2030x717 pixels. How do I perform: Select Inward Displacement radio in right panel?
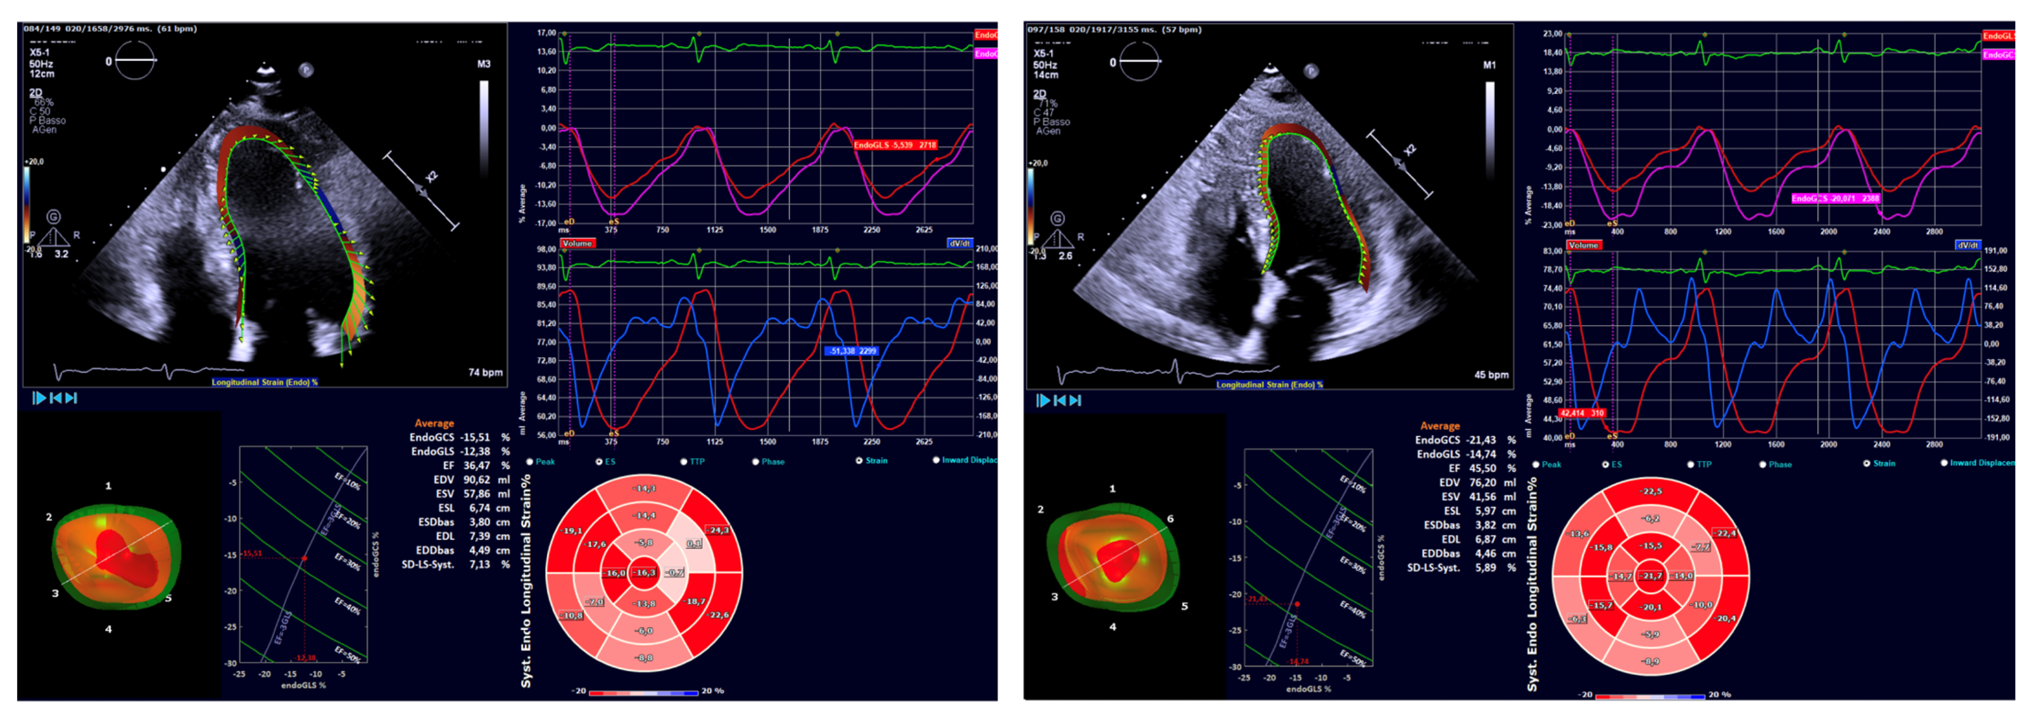point(1943,463)
